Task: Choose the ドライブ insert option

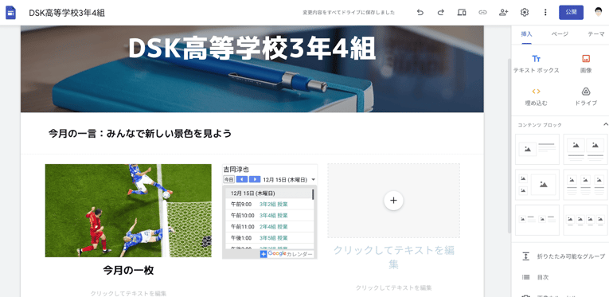Action: pos(586,96)
